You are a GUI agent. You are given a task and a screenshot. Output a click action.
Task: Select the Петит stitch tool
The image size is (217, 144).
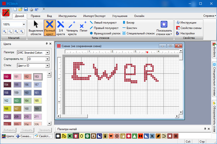coord(83,28)
